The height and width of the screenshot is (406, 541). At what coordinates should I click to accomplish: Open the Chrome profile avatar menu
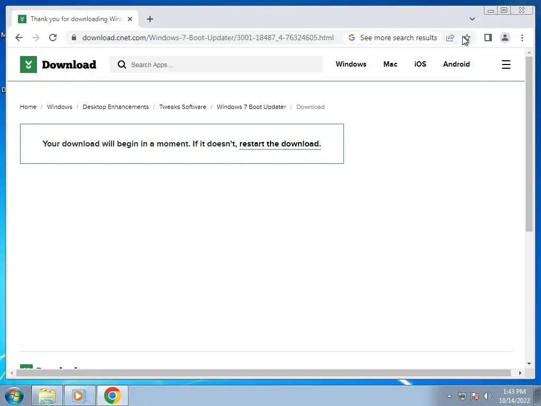pos(505,38)
